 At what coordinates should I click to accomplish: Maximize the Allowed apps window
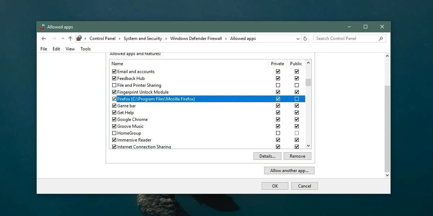pyautogui.click(x=366, y=27)
